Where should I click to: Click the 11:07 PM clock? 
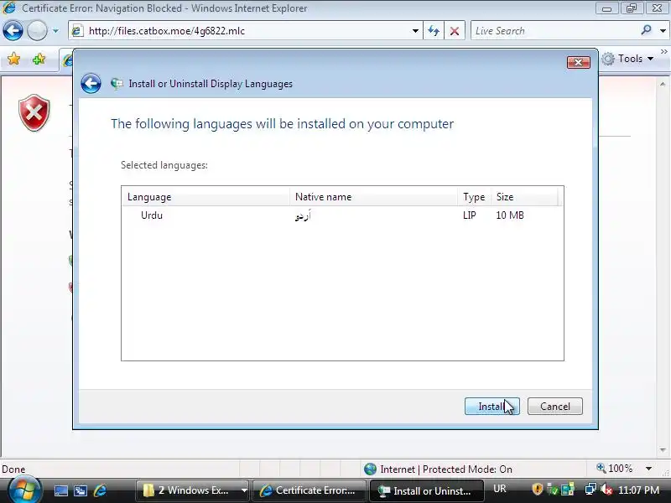(638, 490)
